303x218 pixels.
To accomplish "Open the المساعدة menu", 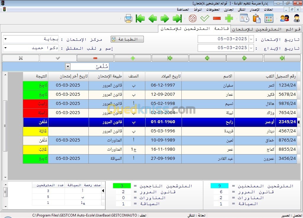I will click(x=183, y=9).
